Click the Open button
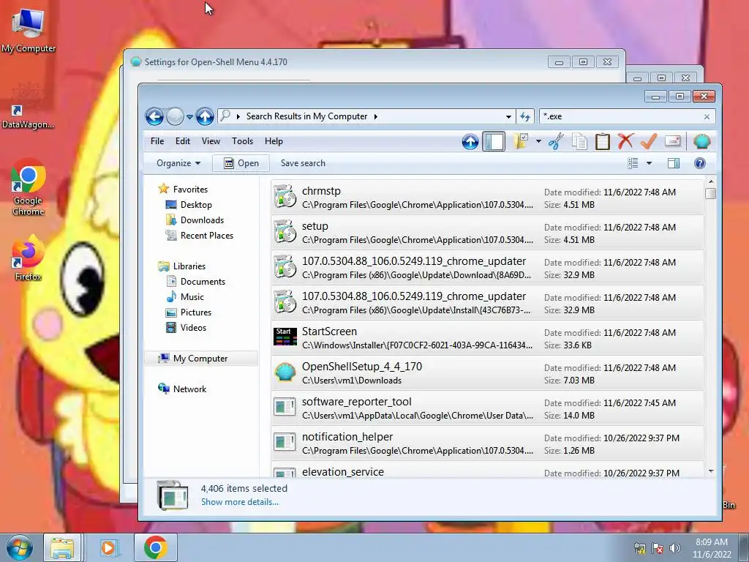Image resolution: width=749 pixels, height=562 pixels. (241, 163)
